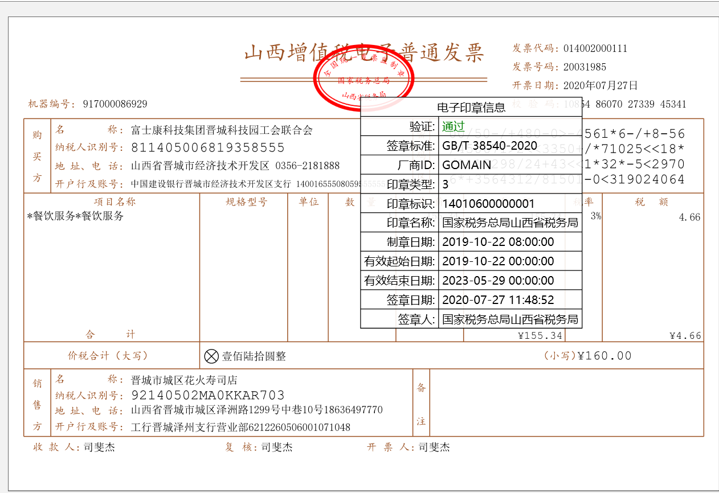Click the 税额 column header
The image size is (719, 493).
click(652, 202)
